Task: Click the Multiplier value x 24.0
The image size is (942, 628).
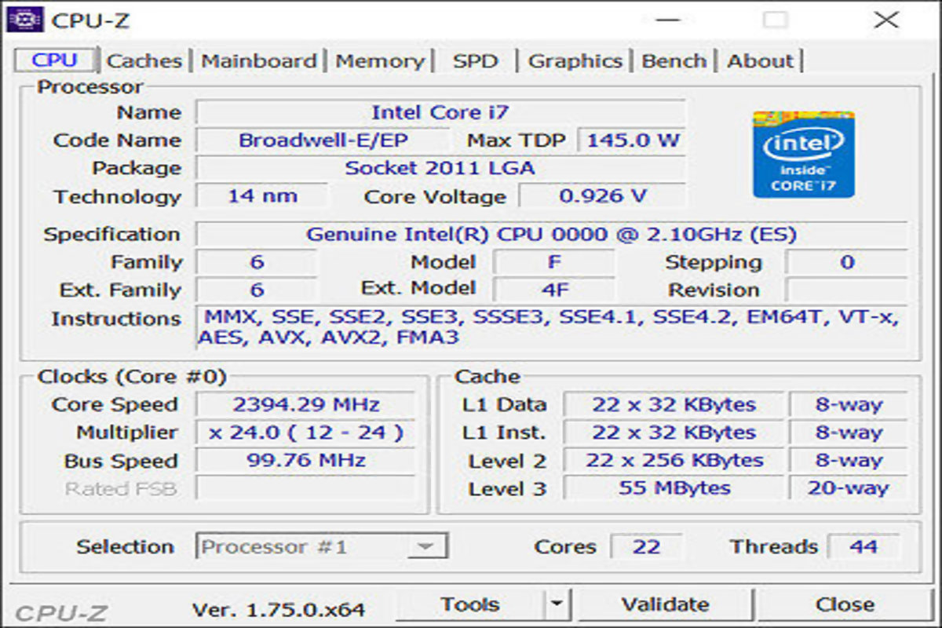Action: pos(305,433)
